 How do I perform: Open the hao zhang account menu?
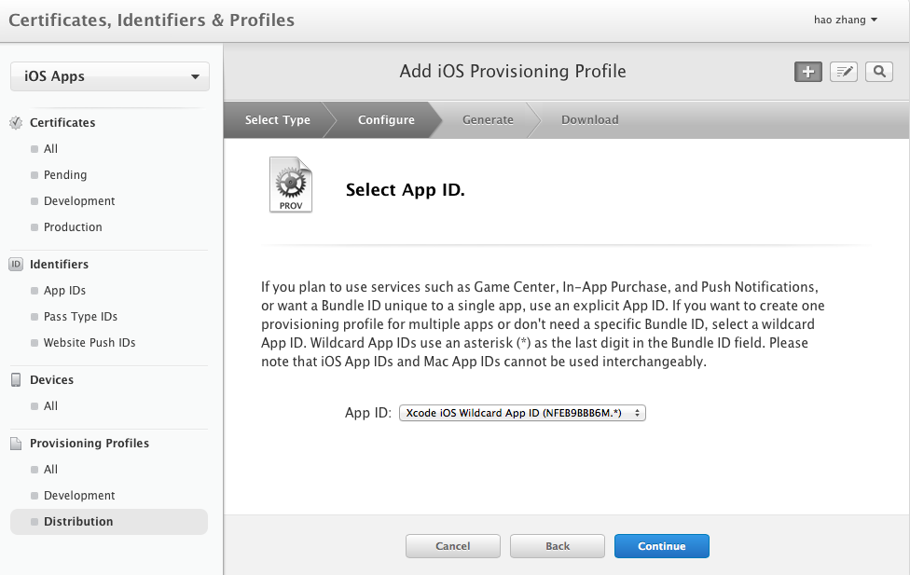[x=845, y=20]
